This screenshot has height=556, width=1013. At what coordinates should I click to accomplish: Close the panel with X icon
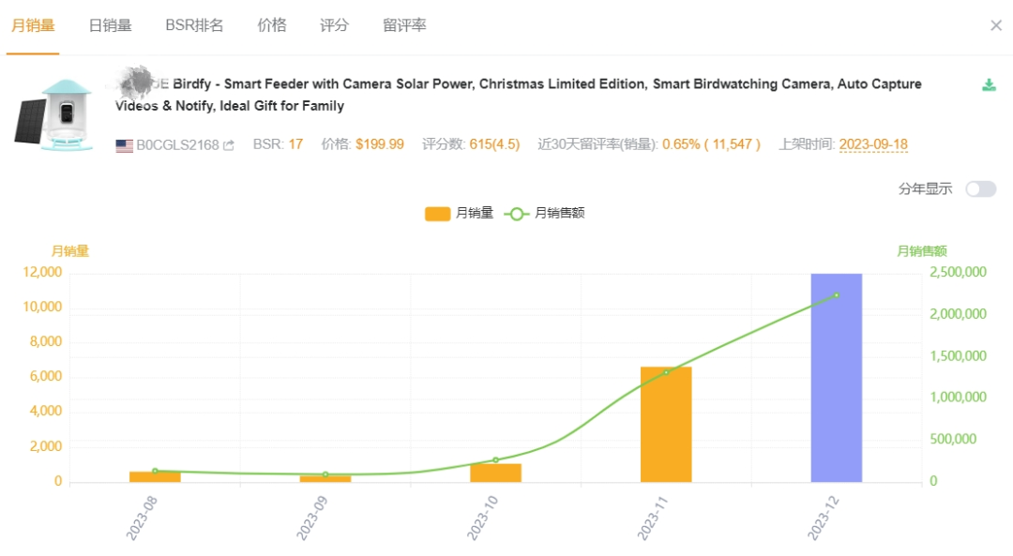pyautogui.click(x=996, y=25)
